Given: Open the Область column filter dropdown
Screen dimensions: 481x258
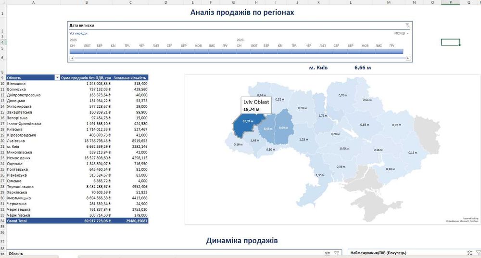Looking at the screenshot, I should 57,77.
